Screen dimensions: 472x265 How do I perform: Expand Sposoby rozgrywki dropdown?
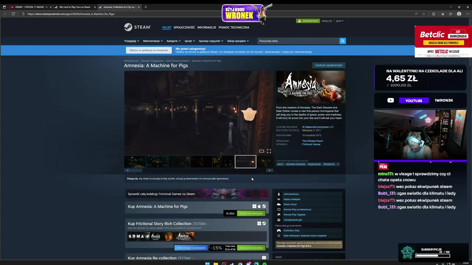[211, 41]
